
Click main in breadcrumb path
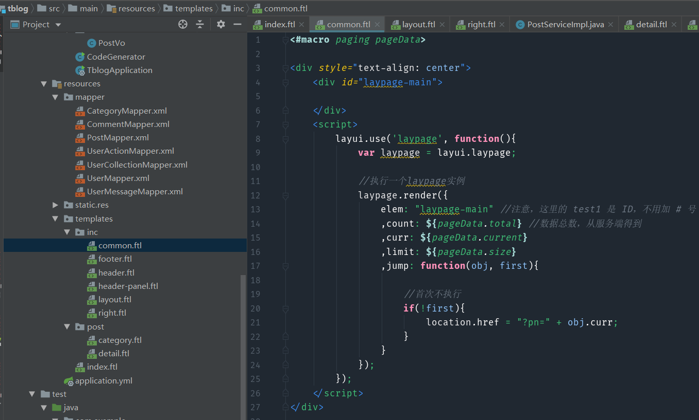tap(89, 8)
